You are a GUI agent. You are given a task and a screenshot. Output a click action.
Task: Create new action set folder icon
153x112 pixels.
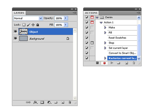click(118, 63)
